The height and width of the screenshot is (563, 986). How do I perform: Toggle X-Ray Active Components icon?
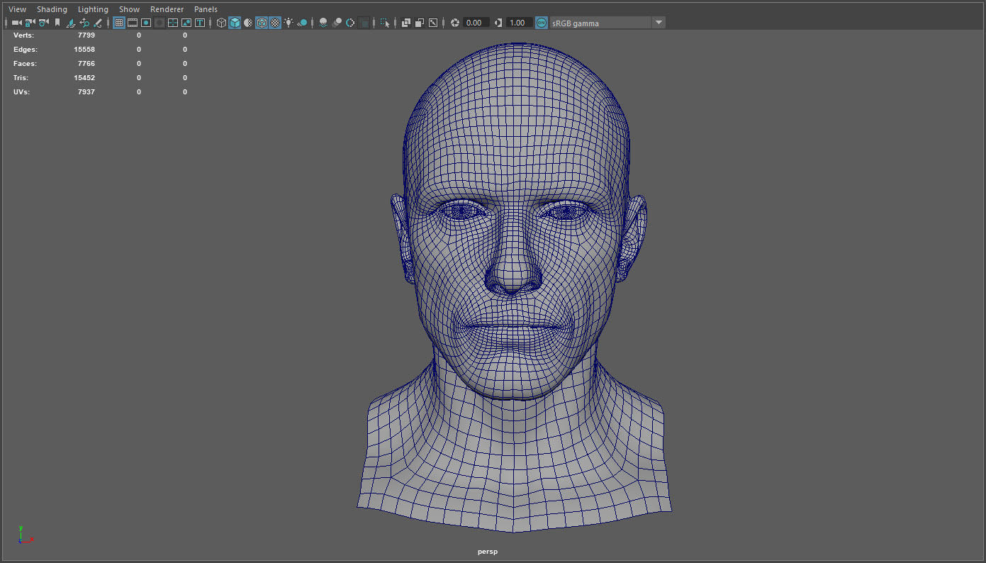[420, 23]
